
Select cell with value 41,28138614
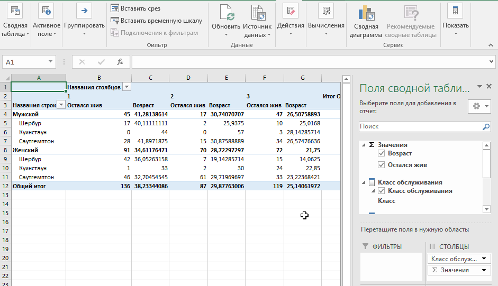pos(150,114)
